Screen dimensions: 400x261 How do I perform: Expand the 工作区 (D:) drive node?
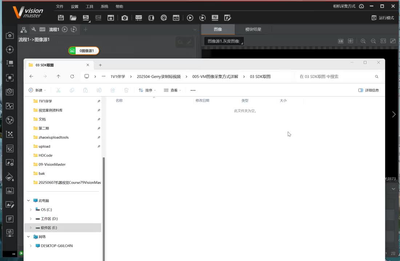click(31, 219)
